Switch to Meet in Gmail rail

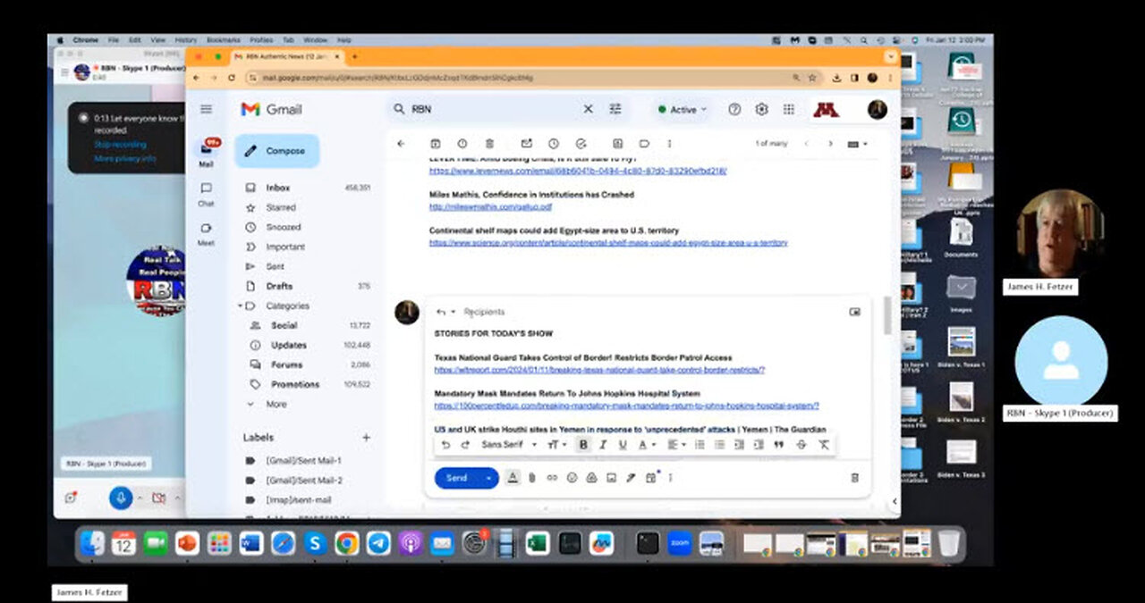pyautogui.click(x=207, y=233)
